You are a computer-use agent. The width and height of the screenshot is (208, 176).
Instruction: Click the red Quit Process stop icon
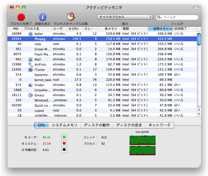coord(21,17)
